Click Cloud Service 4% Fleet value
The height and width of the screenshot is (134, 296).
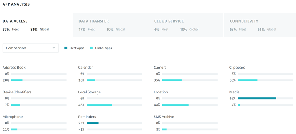[157, 30]
